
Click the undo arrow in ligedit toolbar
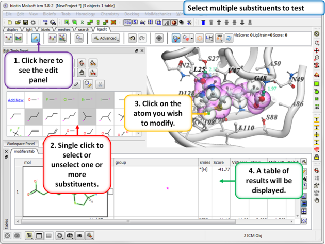(x=132, y=39)
